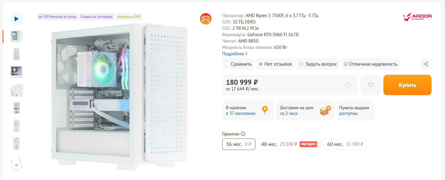Click the delivery box icon
The width and height of the screenshot is (445, 180).
click(325, 110)
